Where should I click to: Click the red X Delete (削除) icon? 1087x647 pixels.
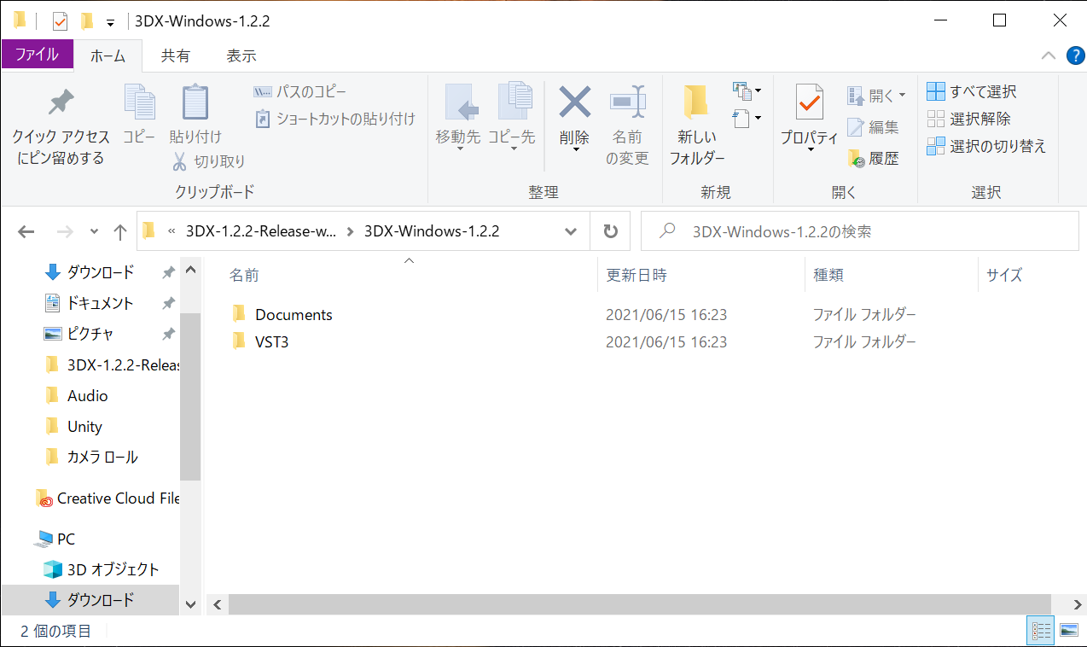(574, 103)
